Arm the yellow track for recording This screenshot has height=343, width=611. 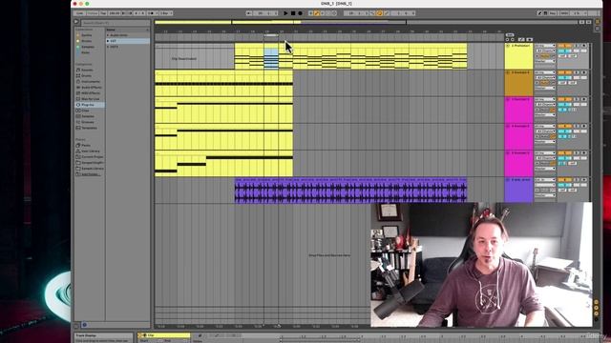tap(583, 46)
